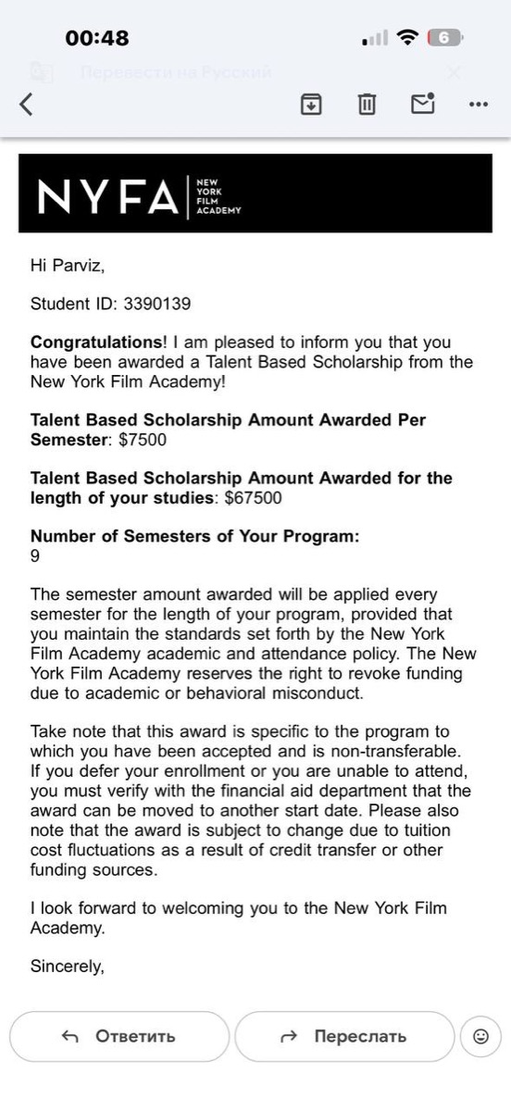Image resolution: width=511 pixels, height=1111 pixels.
Task: Archive this email with the archive icon
Action: [312, 104]
